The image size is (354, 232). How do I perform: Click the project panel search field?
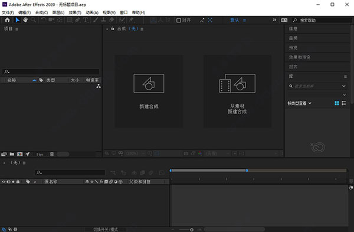point(51,71)
